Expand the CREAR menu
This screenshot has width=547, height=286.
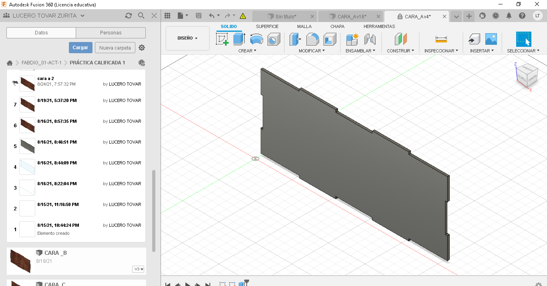tap(247, 51)
